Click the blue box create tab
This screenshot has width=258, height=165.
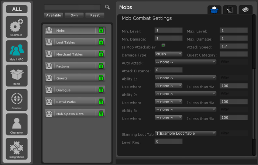[x=214, y=10]
